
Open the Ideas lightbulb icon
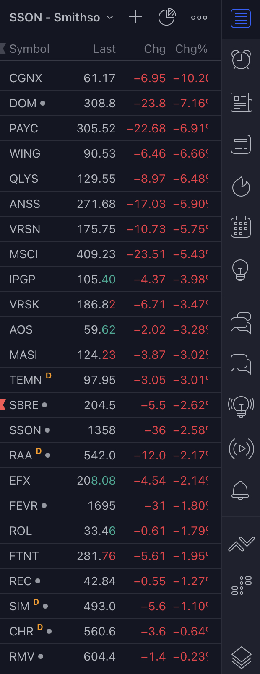[x=240, y=270]
